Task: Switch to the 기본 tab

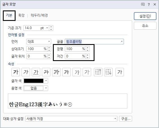Action: [9, 15]
